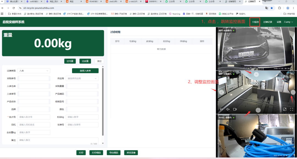
Task: Focus the 采购重量 input field
Action: (x=82, y=86)
